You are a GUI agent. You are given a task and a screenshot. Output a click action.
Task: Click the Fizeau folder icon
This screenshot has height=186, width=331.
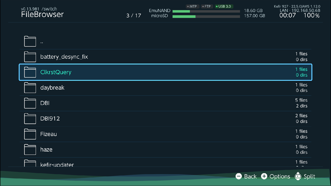[x=30, y=134]
